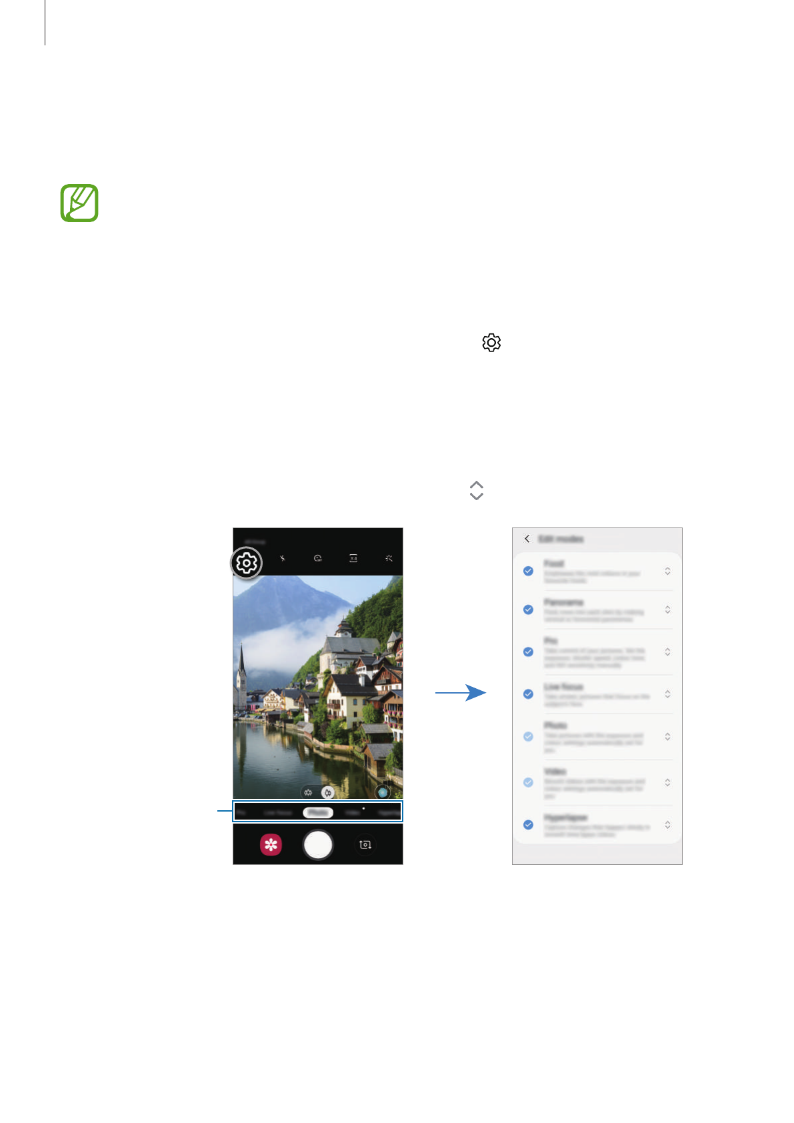This screenshot has width=794, height=1123.
Task: Go back from Edit modes screen
Action: click(x=527, y=539)
